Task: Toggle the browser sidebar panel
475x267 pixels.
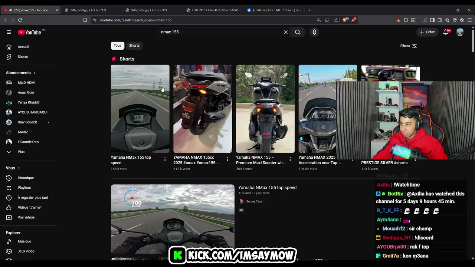Action: point(432,20)
